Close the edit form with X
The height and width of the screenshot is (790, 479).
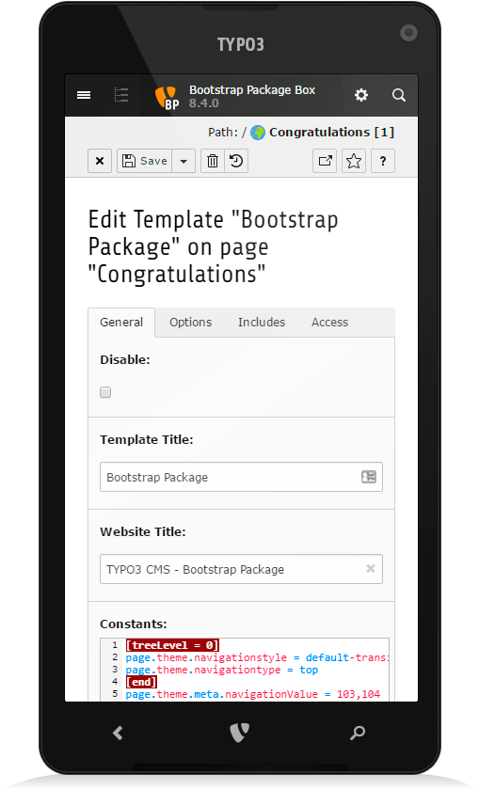click(100, 161)
